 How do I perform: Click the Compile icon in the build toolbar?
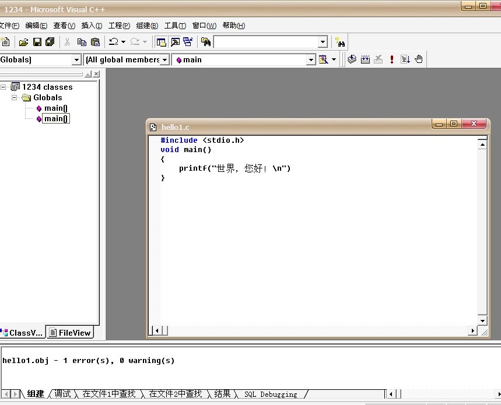[352, 59]
